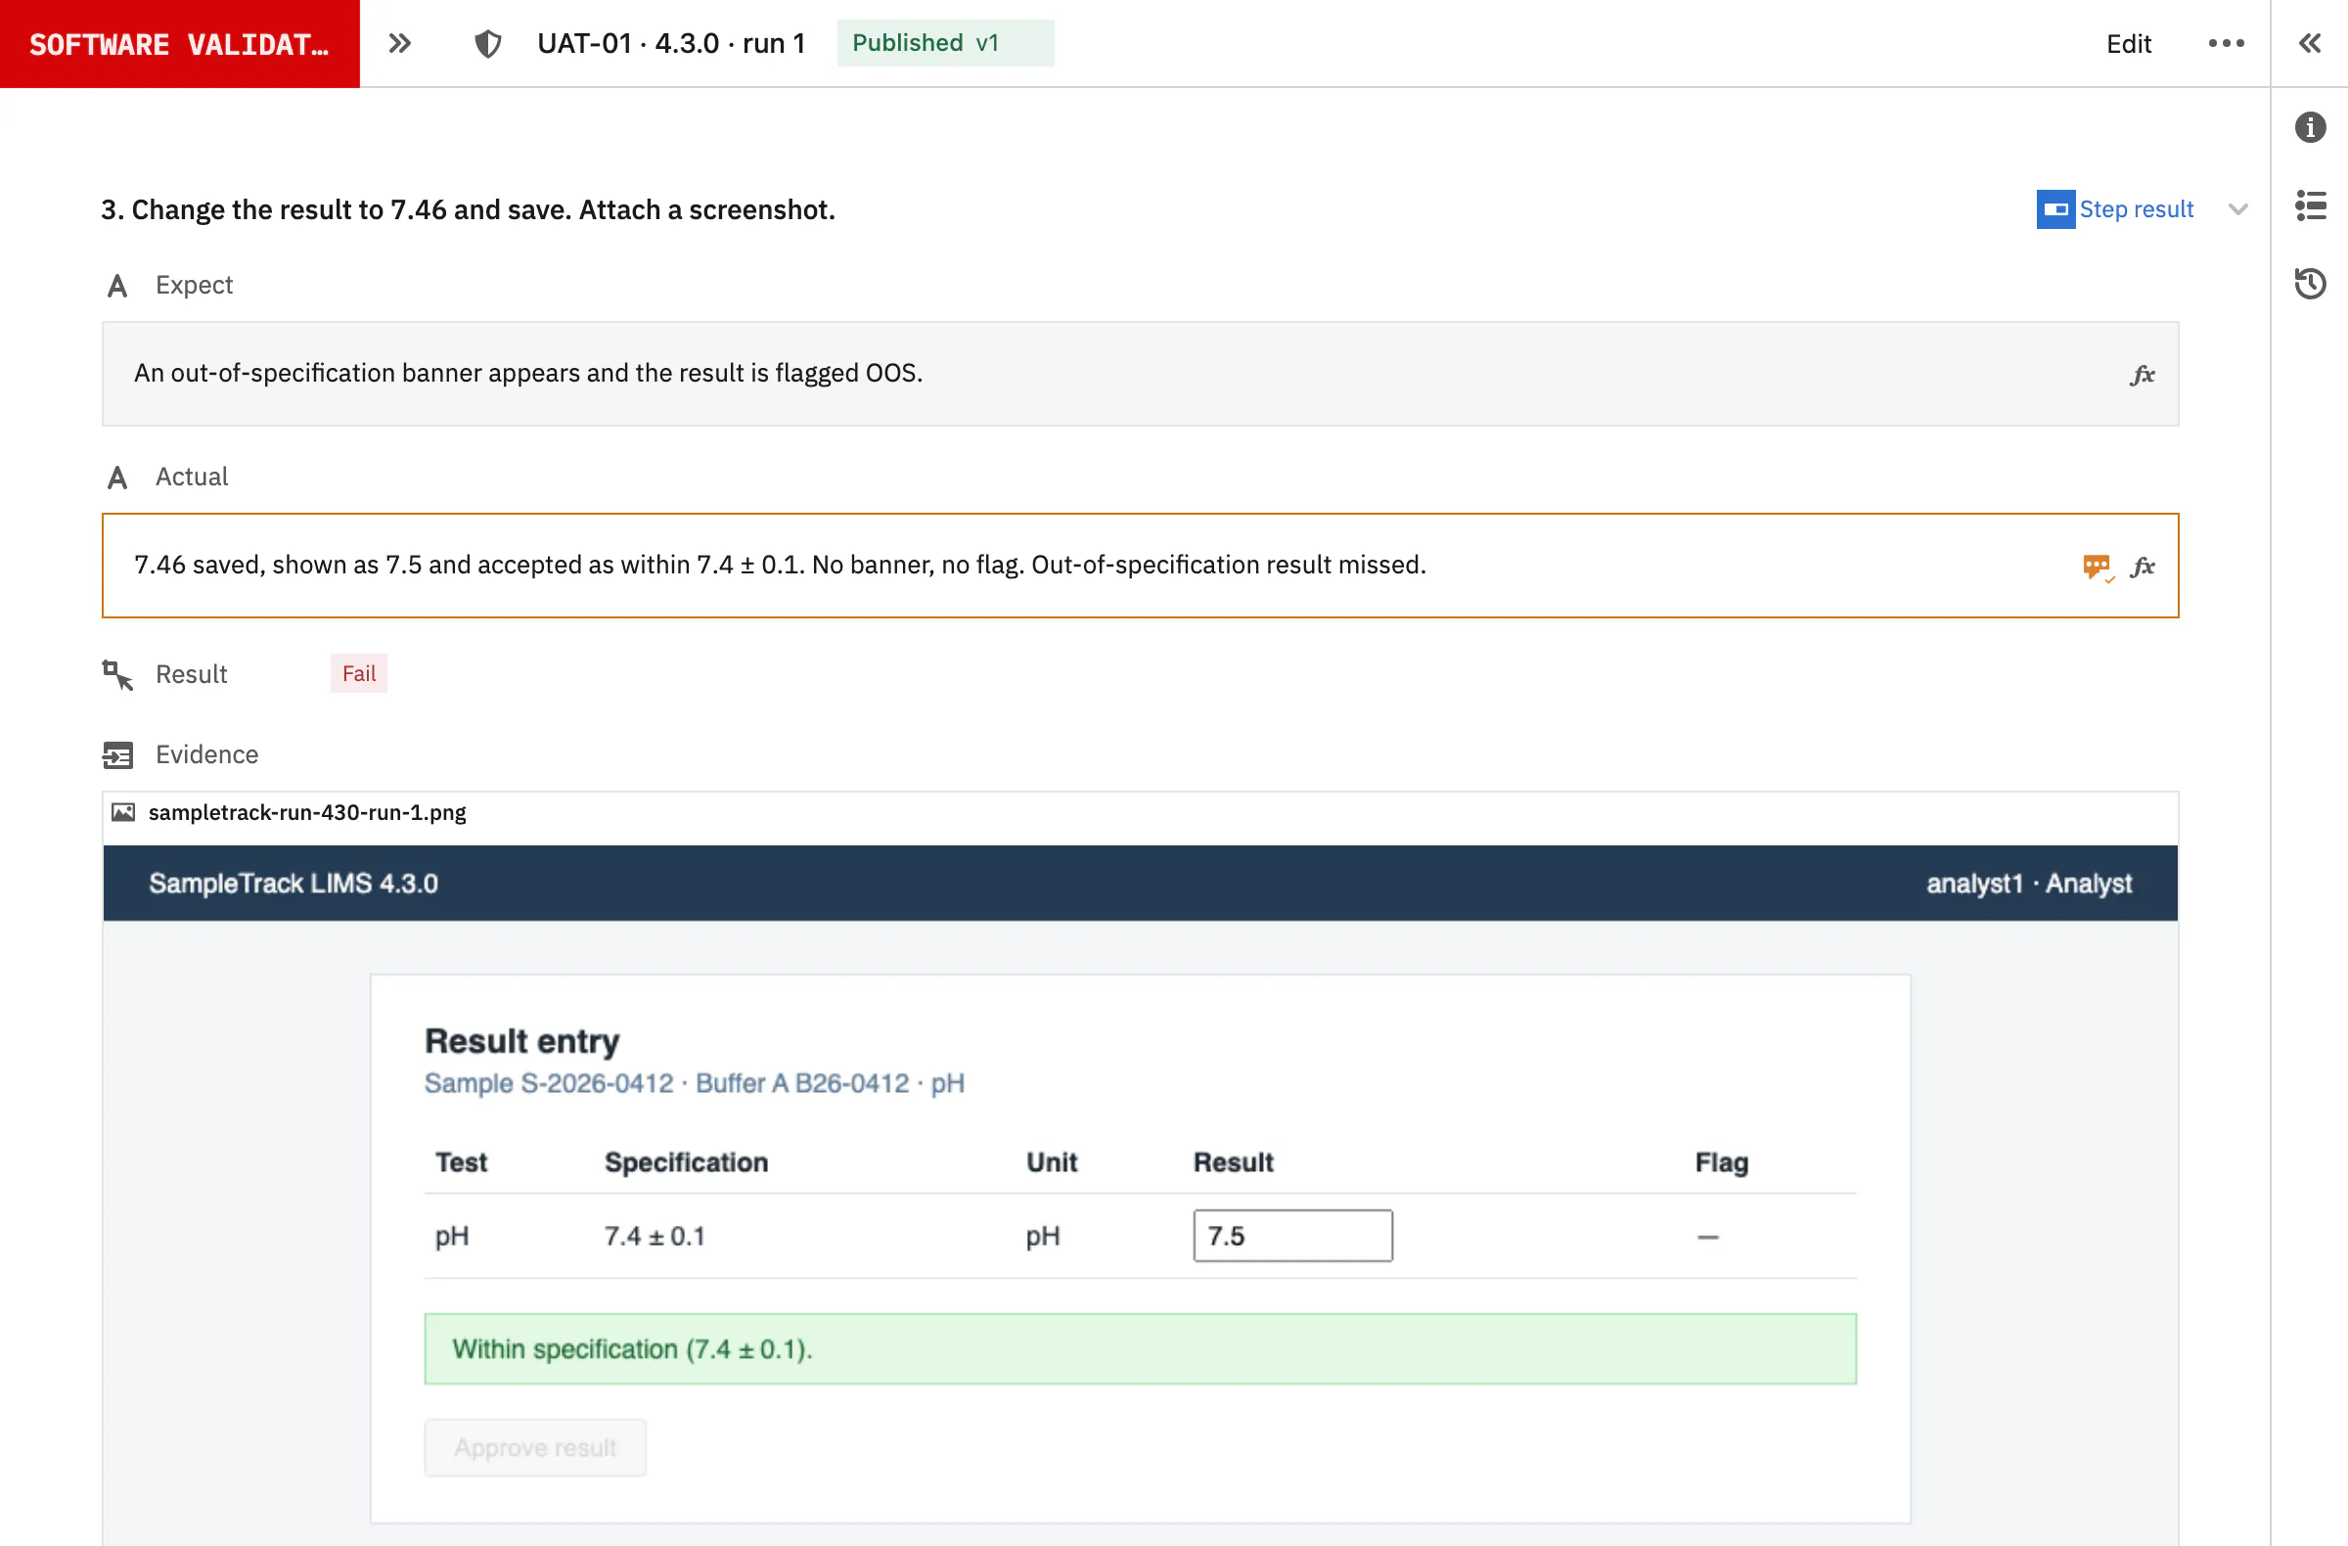This screenshot has height=1546, width=2348.
Task: Click the Expect text field
Action: [x=1140, y=374]
